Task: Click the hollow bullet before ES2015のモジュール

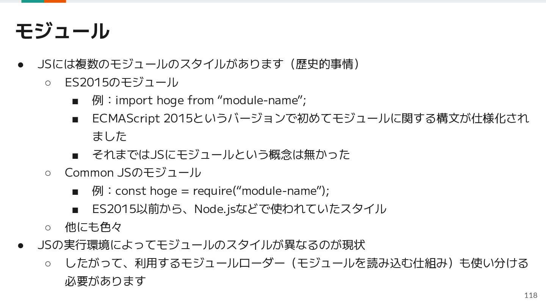Action: click(48, 83)
